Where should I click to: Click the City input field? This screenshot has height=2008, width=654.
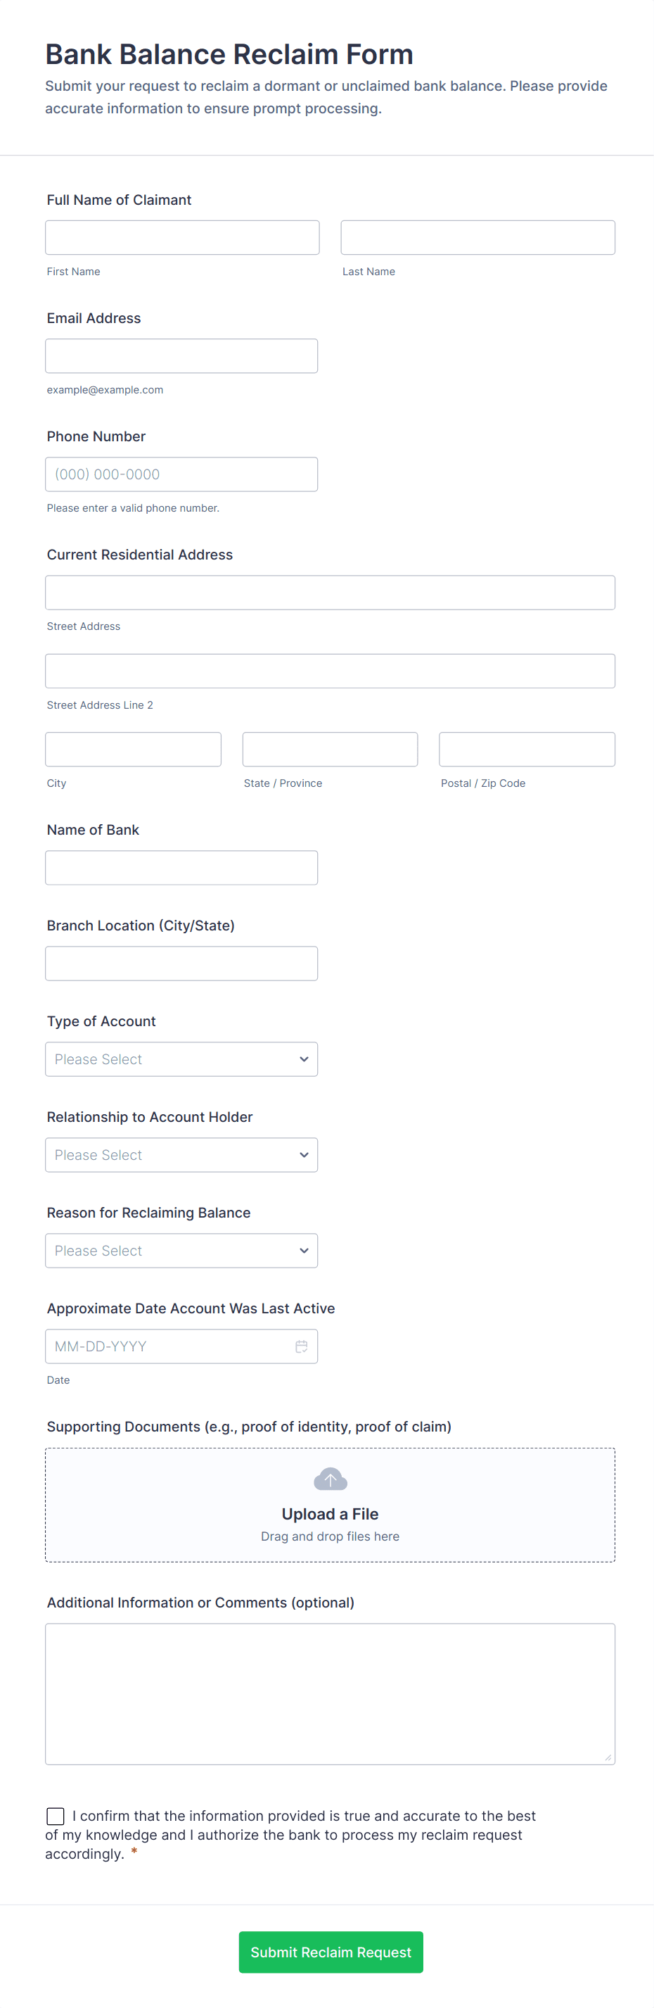(x=133, y=748)
